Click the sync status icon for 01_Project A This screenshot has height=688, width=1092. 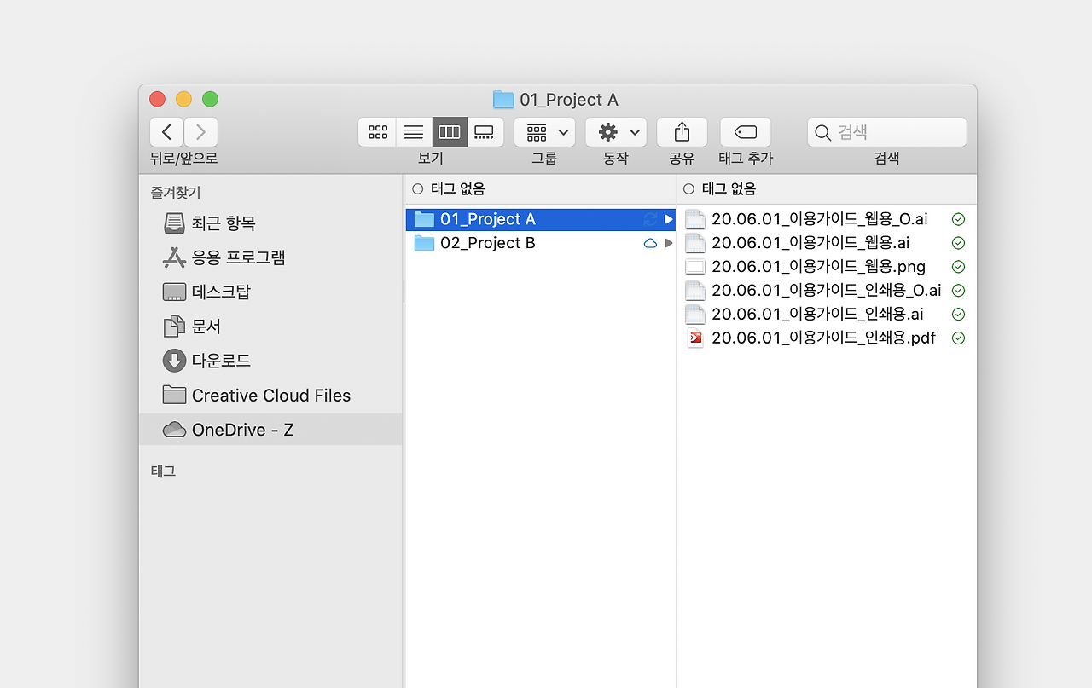tap(650, 219)
